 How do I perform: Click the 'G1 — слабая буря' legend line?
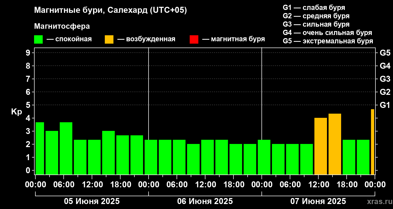tap(314, 8)
